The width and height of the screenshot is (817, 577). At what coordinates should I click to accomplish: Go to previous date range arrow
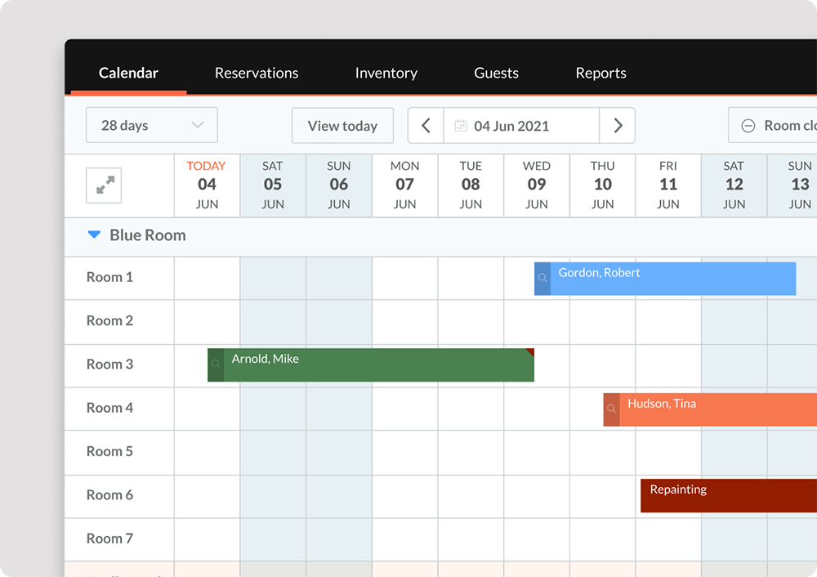[426, 126]
